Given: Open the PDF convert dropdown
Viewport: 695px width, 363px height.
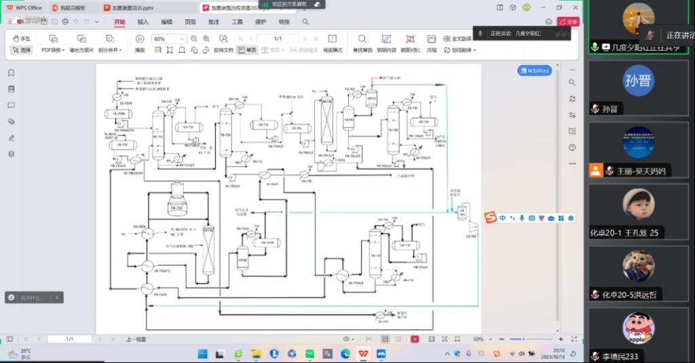Looking at the screenshot, I should point(53,50).
